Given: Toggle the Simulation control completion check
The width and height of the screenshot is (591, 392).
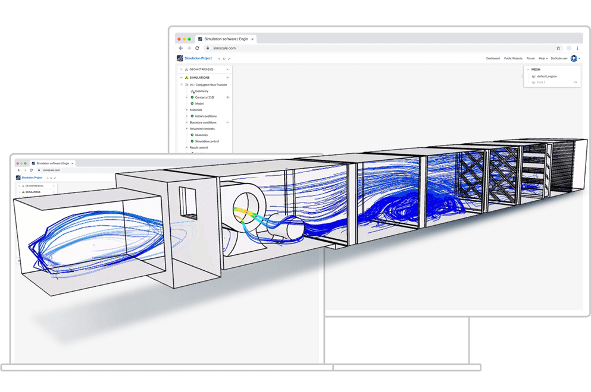Looking at the screenshot, I should (192, 141).
